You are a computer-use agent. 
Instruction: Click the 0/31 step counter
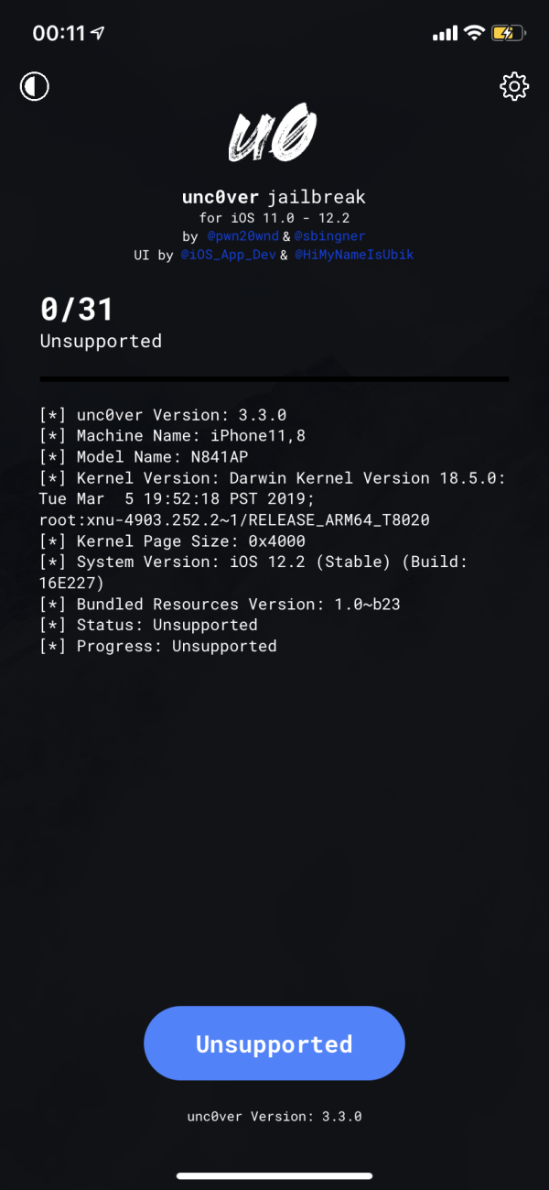(76, 310)
